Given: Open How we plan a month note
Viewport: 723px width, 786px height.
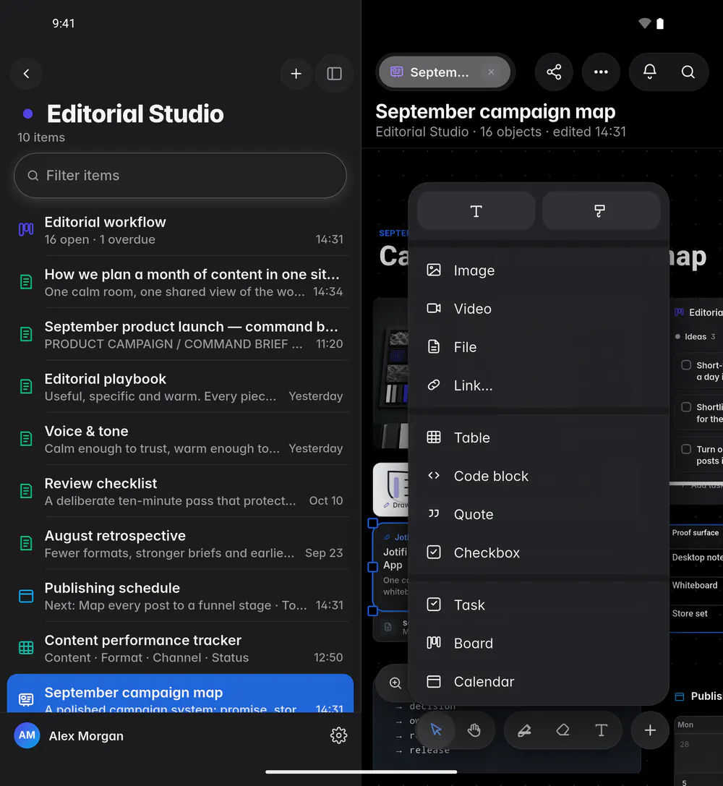Looking at the screenshot, I should click(180, 283).
